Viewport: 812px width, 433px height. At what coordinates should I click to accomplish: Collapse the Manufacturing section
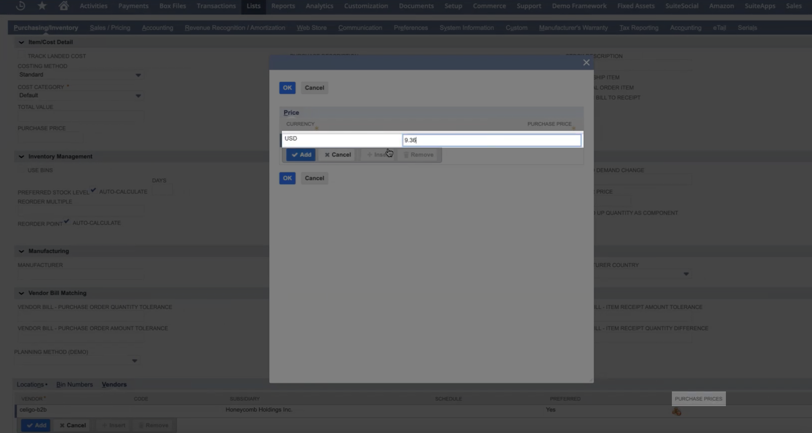[x=21, y=251]
